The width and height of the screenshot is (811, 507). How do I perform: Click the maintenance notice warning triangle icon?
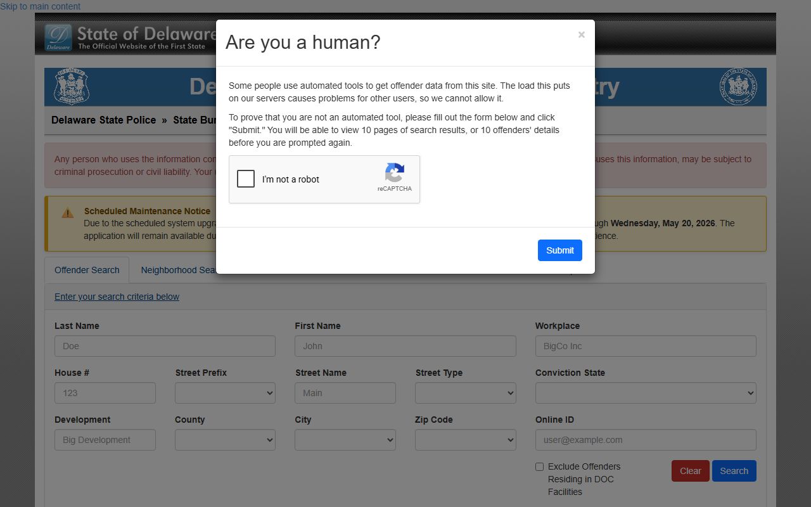click(67, 213)
